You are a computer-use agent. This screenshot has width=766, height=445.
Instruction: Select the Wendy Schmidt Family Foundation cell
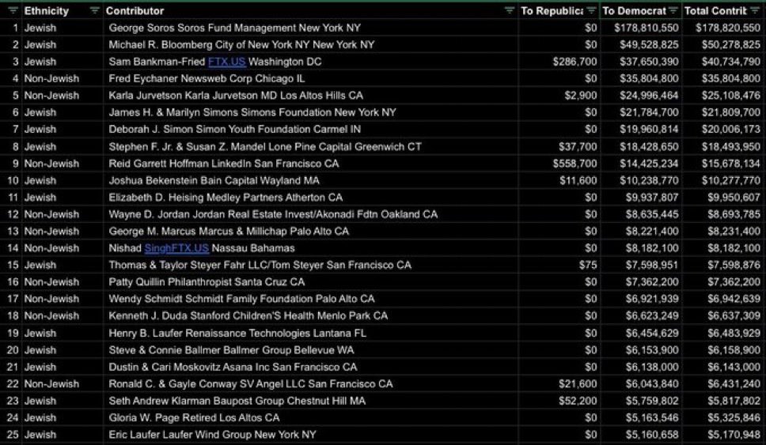pyautogui.click(x=310, y=299)
